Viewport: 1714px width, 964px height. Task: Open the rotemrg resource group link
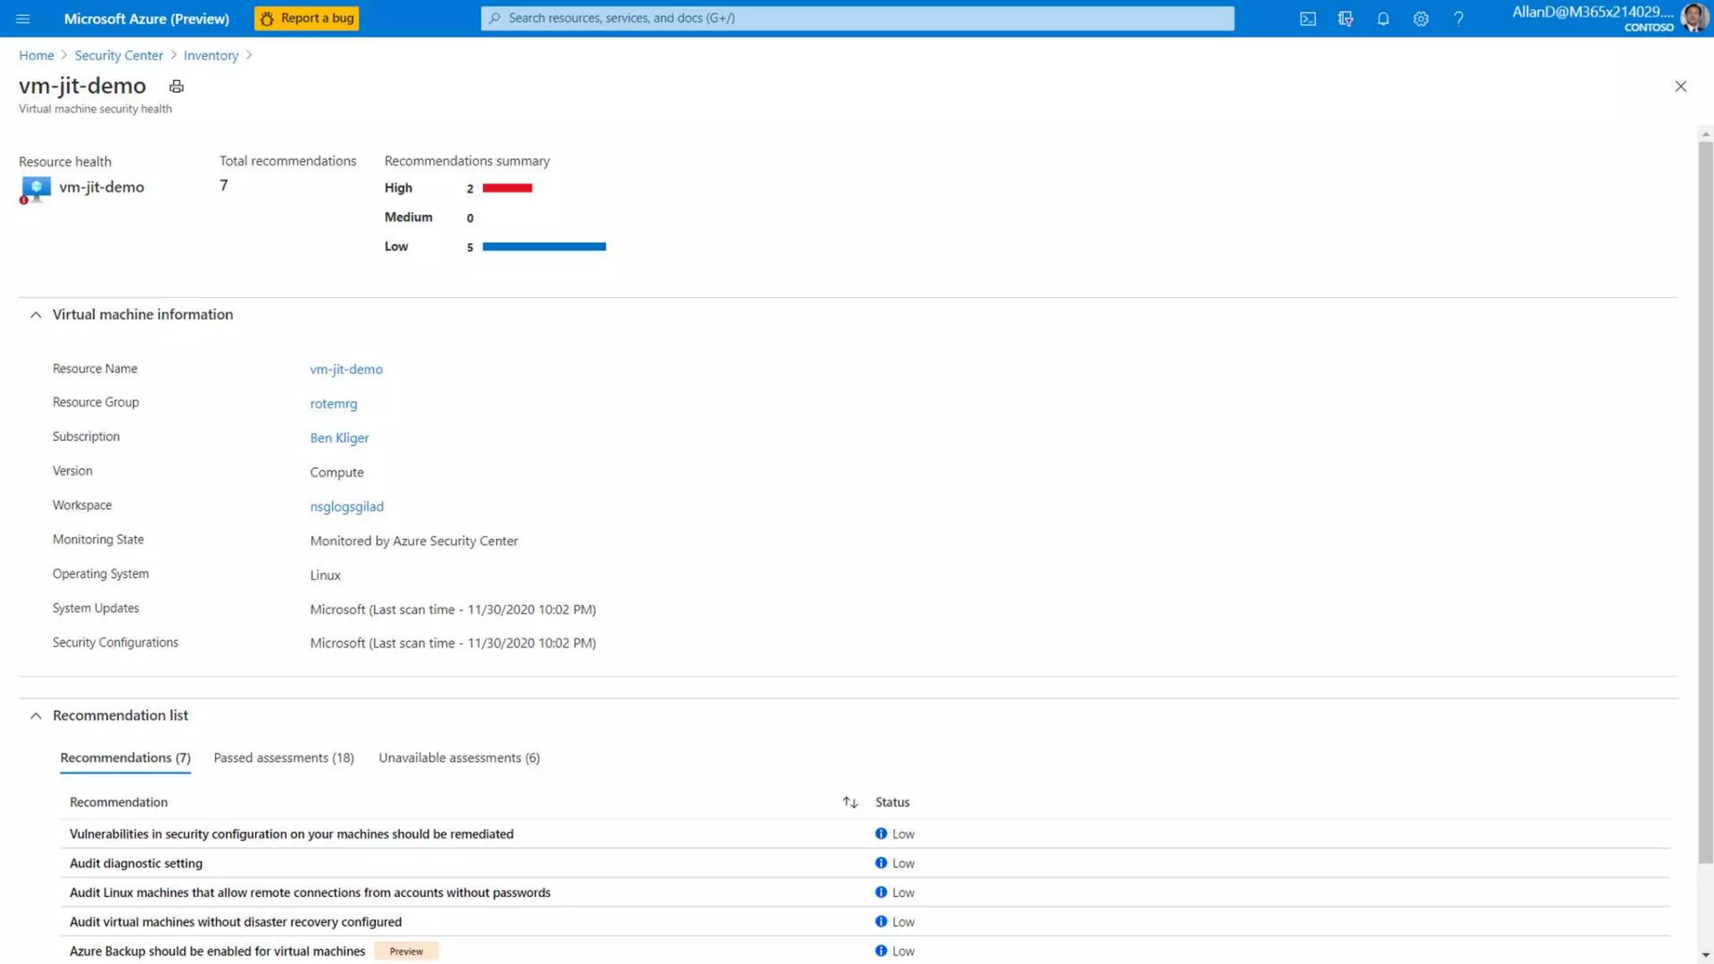333,403
